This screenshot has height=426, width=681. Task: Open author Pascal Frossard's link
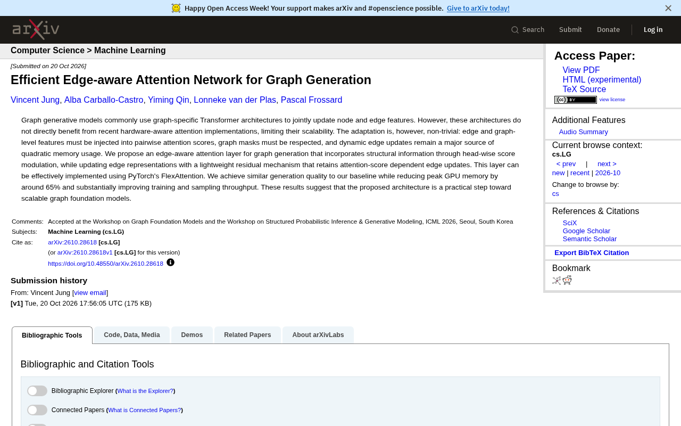click(x=311, y=100)
